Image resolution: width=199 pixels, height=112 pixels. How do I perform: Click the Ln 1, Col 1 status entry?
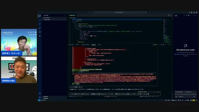168,100
